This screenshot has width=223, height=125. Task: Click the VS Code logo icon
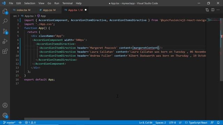tap(3, 3)
